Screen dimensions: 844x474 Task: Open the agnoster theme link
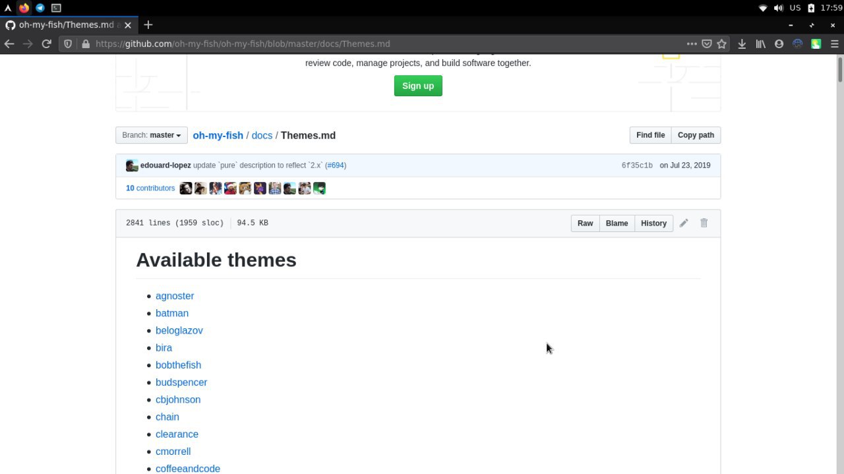point(175,296)
